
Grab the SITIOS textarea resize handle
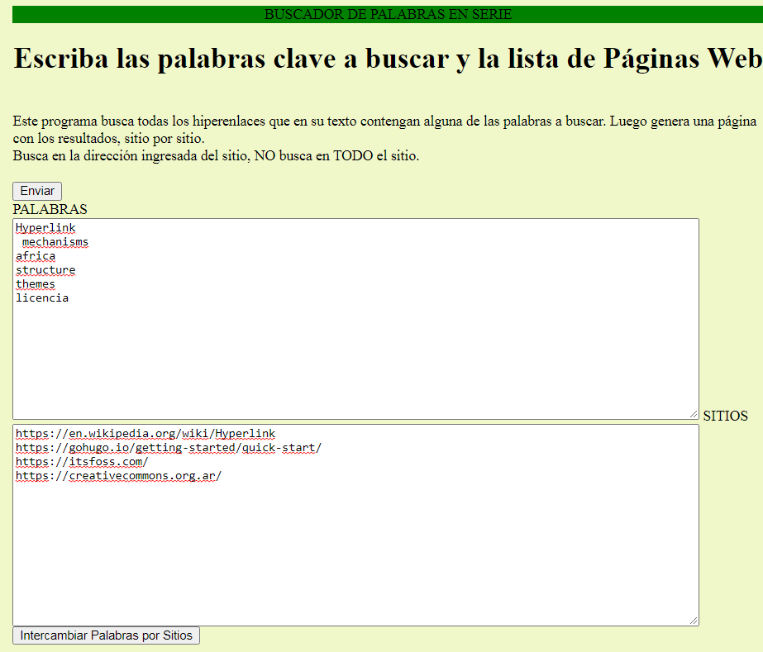(x=694, y=621)
